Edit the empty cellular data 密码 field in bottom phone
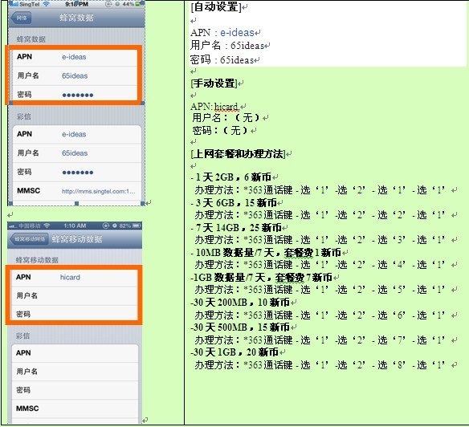Image resolution: width=469 pixels, height=427 pixels. [74, 313]
